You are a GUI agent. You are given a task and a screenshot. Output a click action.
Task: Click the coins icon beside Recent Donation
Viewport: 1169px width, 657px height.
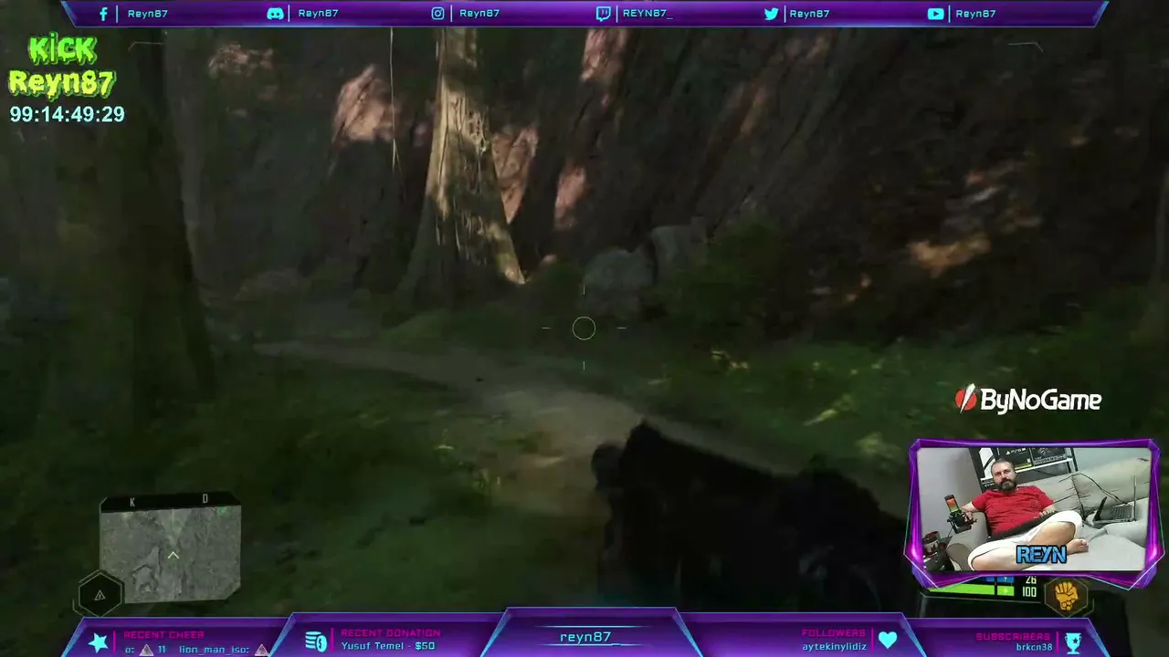coord(316,641)
